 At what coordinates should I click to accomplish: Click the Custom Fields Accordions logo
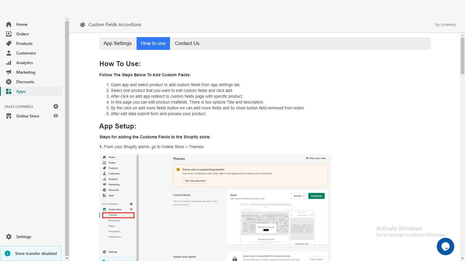tap(83, 25)
